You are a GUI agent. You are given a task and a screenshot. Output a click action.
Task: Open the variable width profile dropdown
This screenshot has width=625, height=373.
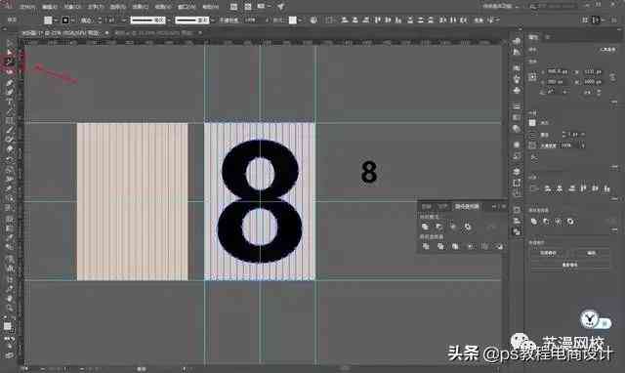click(168, 20)
